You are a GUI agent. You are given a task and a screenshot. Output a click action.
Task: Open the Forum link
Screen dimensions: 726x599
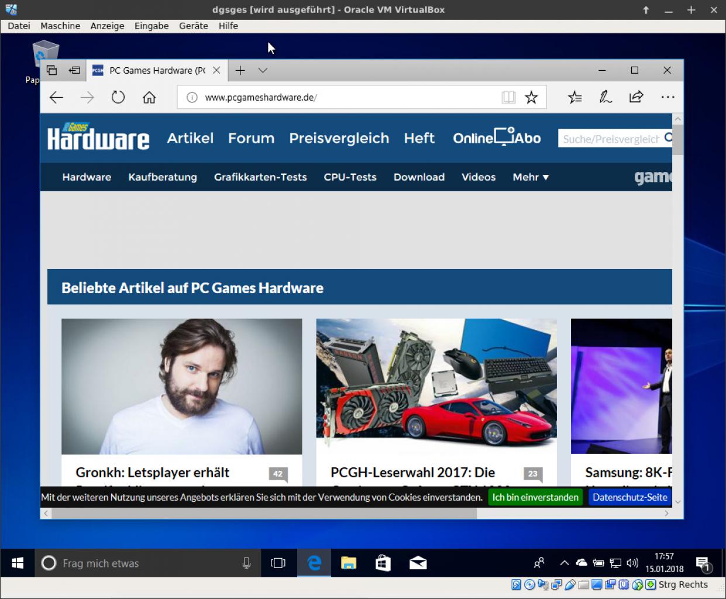click(x=251, y=138)
